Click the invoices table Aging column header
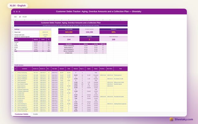This screenshot has height=124, width=198. [x=89, y=69]
